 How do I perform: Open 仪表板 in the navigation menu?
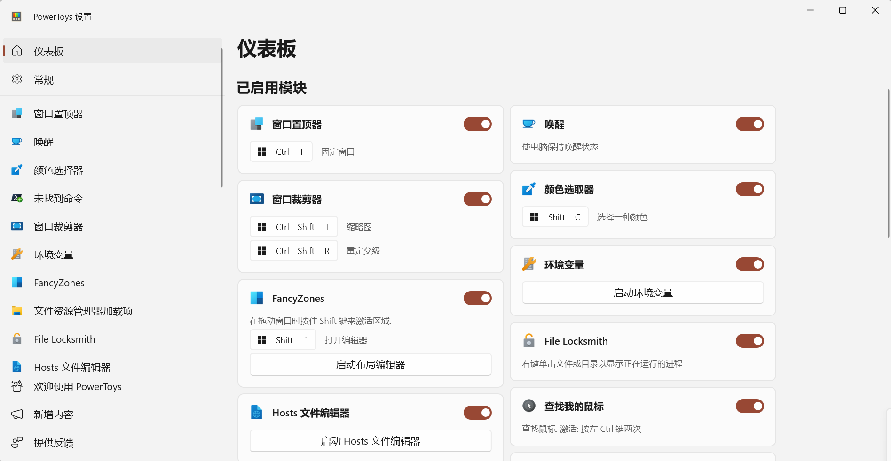point(112,51)
